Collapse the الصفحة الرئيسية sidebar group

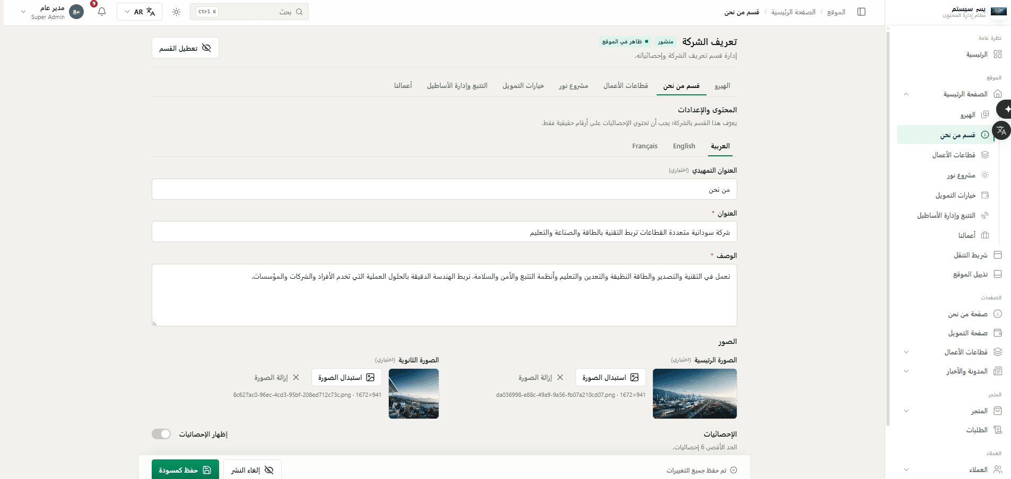coord(906,94)
